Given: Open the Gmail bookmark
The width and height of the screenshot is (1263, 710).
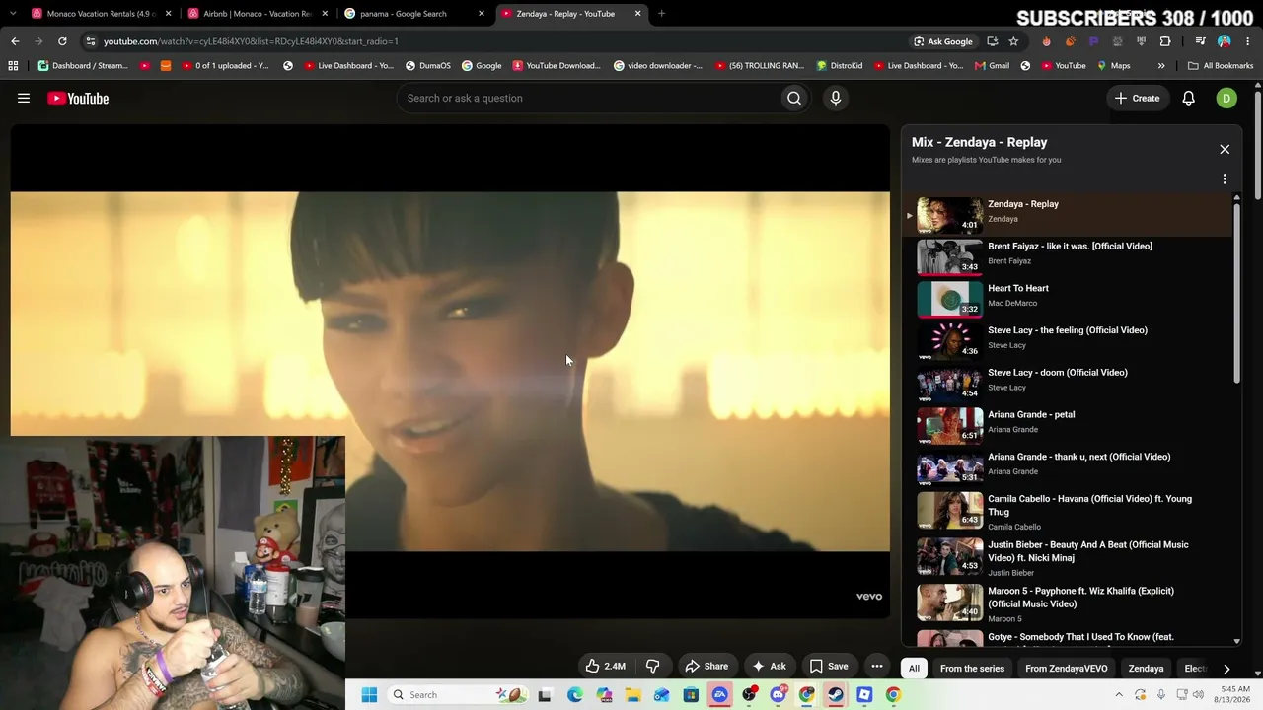Looking at the screenshot, I should (x=992, y=66).
